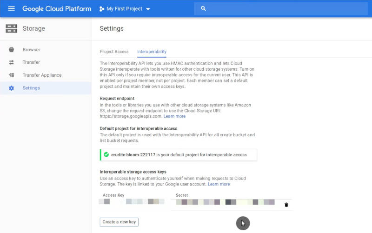
Task: Click the Secret column label
Action: coord(182,195)
